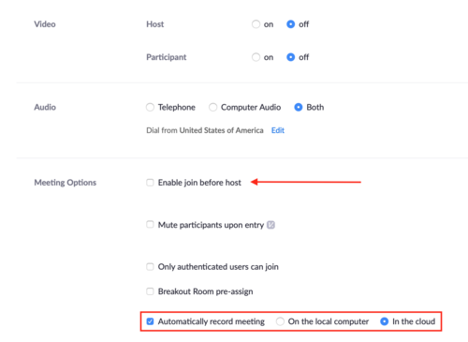Select recording On the local computer
Screen dimensions: 468x342
click(280, 321)
